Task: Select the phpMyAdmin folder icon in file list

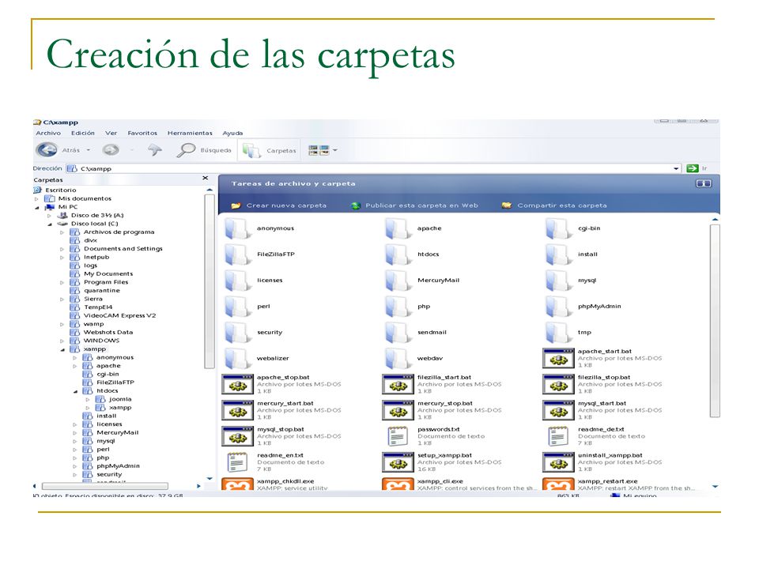Action: pos(557,307)
